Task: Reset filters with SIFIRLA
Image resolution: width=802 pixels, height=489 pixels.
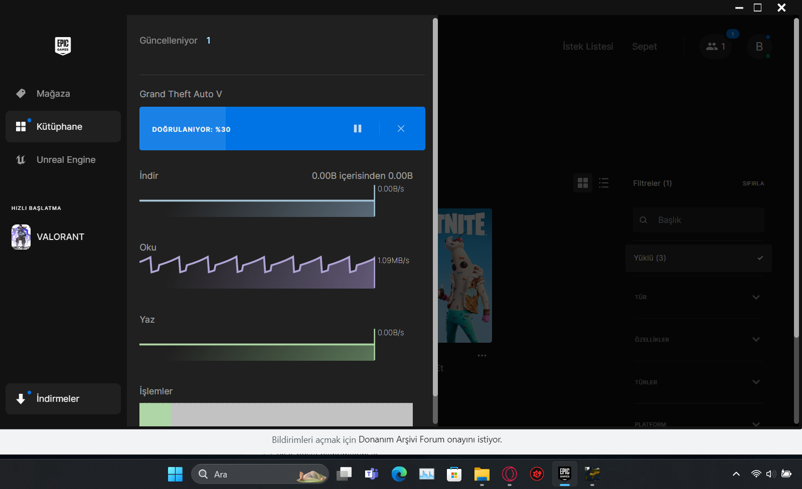Action: coord(753,183)
